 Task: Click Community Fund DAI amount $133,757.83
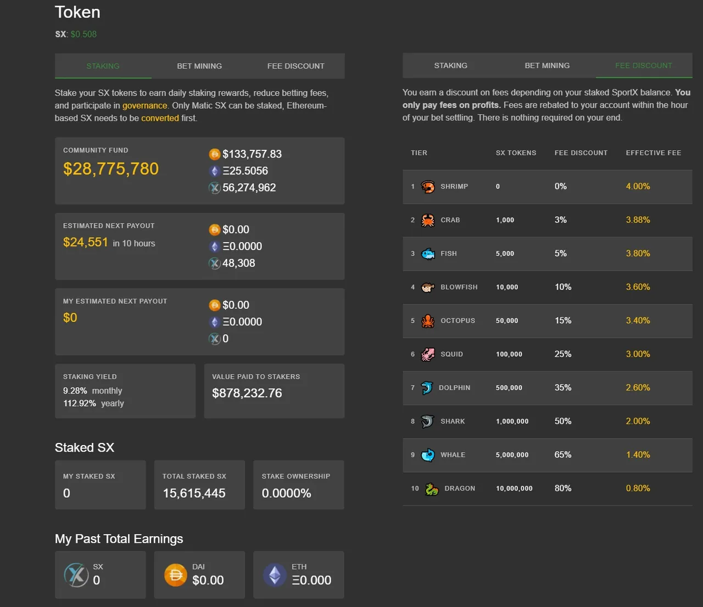[x=252, y=154]
